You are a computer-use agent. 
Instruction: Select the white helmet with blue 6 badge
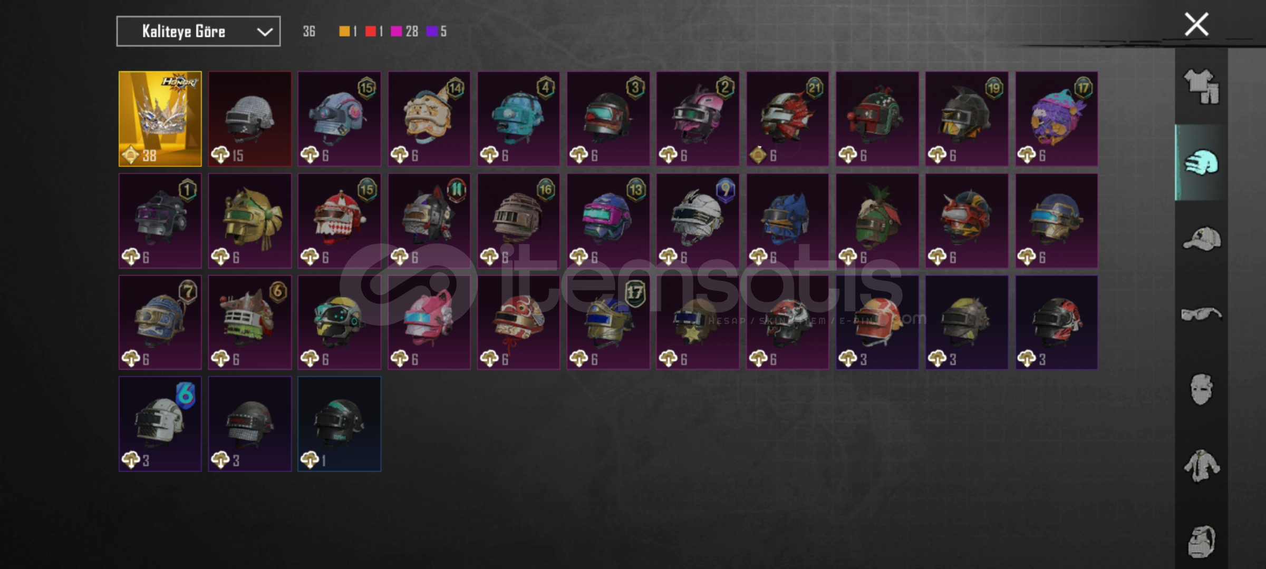click(160, 424)
